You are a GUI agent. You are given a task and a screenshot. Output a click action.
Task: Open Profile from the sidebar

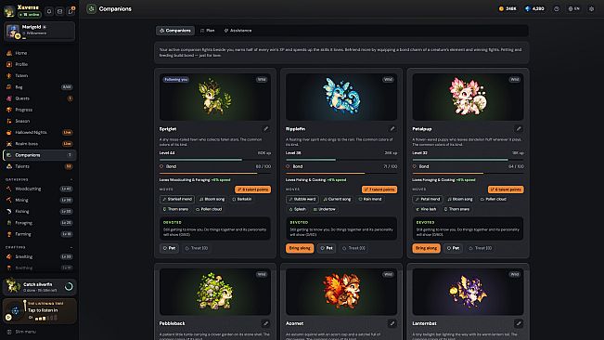39,64
